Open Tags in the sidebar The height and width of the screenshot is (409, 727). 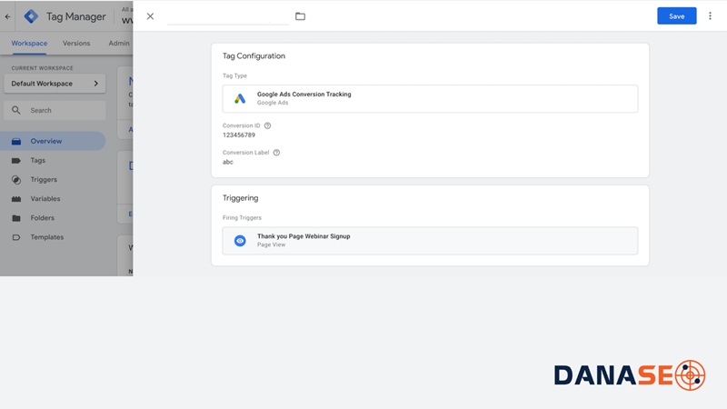coord(38,161)
